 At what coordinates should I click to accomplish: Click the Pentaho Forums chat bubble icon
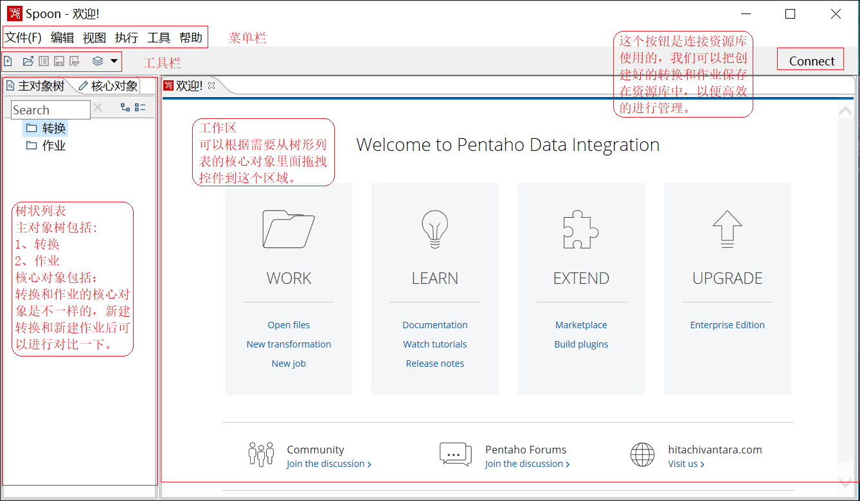[456, 454]
